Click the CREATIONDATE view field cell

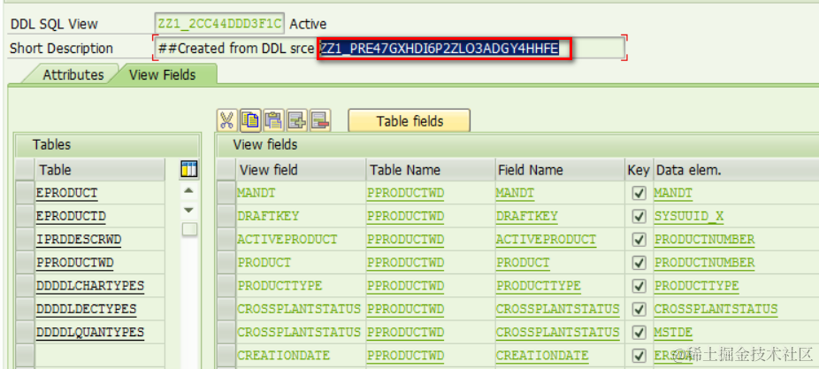click(301, 356)
